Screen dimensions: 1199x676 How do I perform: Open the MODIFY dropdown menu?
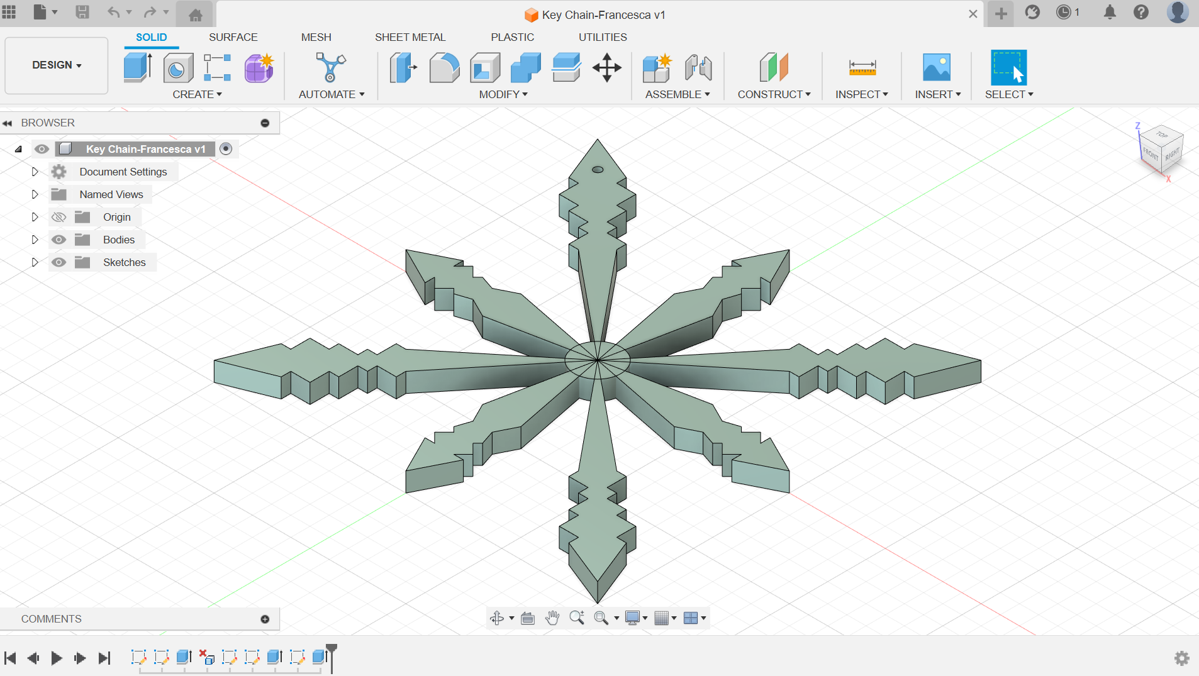pyautogui.click(x=503, y=94)
